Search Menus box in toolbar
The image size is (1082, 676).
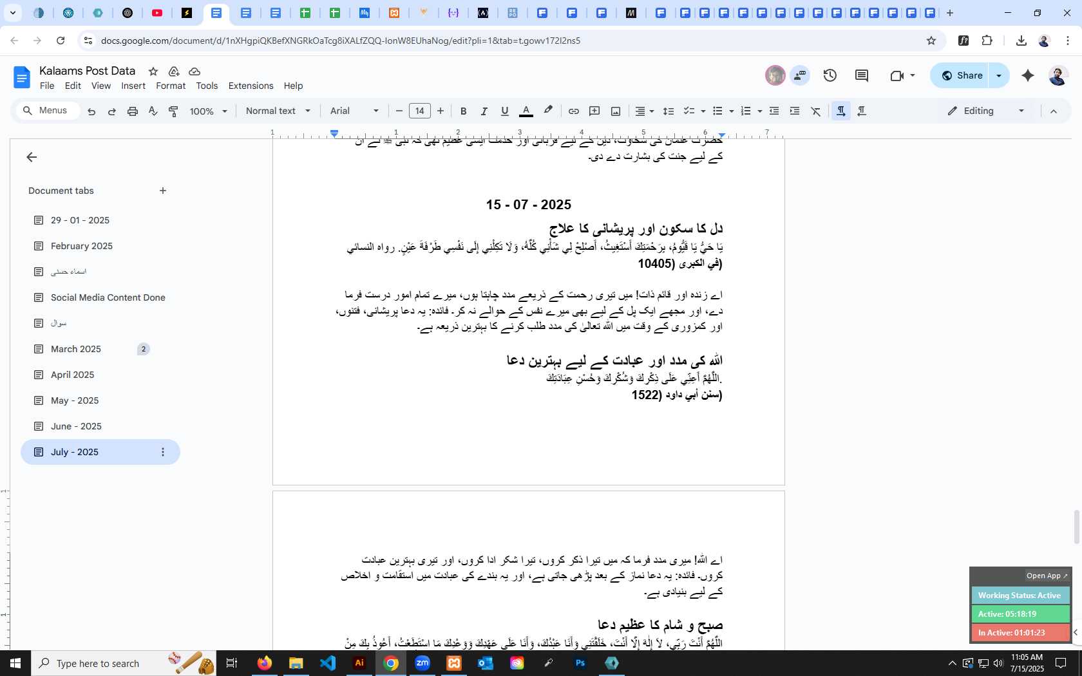(48, 111)
